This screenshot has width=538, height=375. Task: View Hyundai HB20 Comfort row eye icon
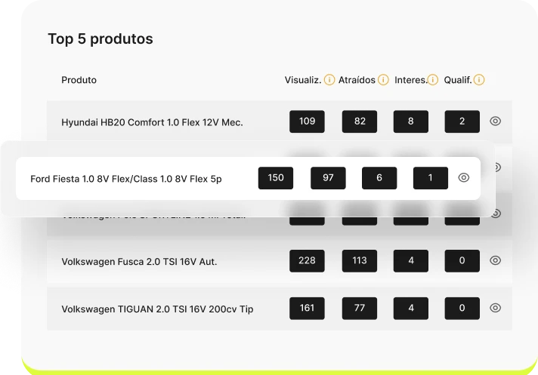tap(495, 121)
